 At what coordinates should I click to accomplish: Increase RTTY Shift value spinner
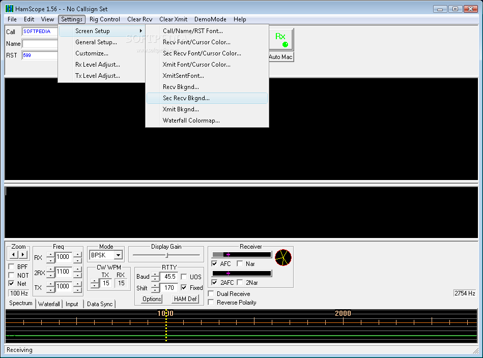pyautogui.click(x=155, y=285)
